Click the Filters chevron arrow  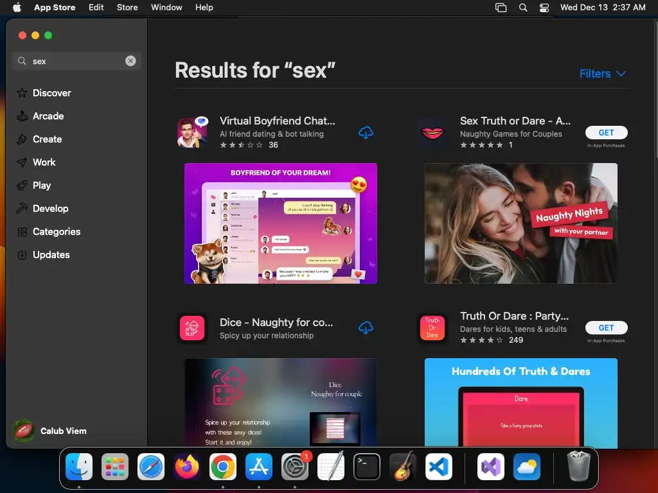point(621,74)
